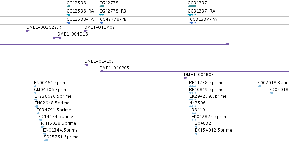Click the CG12538 gene label
The height and width of the screenshot is (142, 289).
[x=76, y=3]
